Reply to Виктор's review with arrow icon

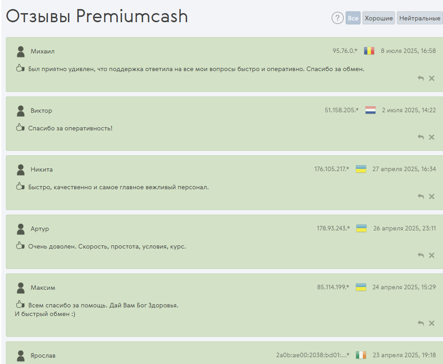click(421, 137)
